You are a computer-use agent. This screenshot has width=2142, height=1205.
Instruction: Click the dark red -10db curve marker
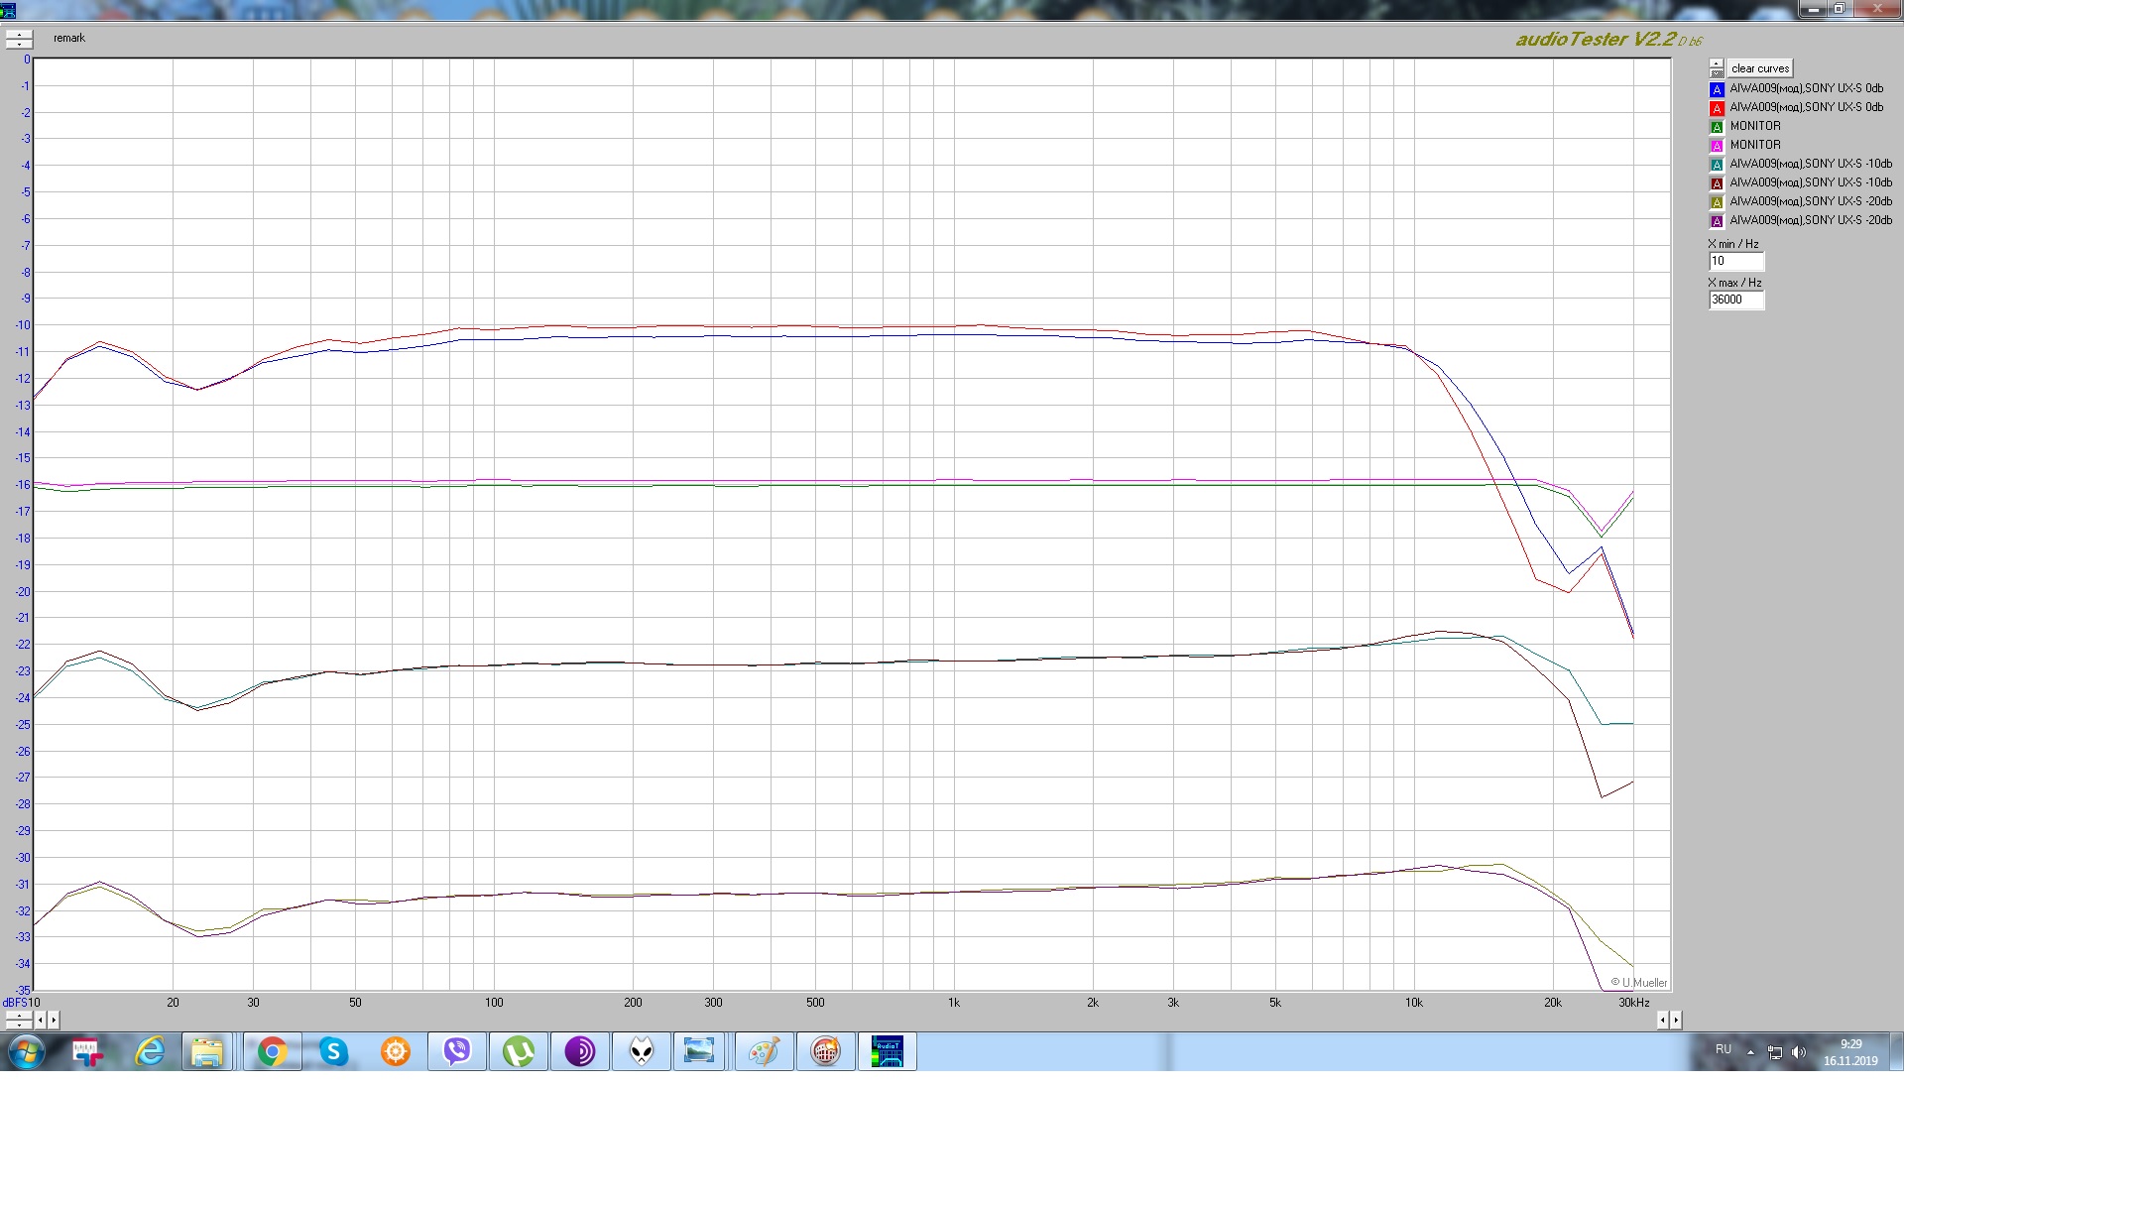pos(1717,183)
